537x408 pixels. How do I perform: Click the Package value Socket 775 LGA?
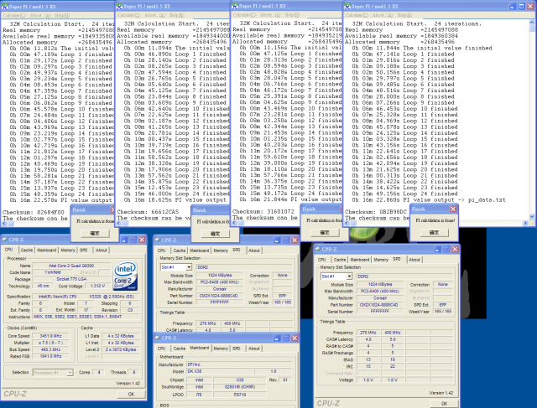point(73,279)
